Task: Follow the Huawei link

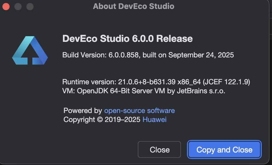Action: click(x=154, y=120)
